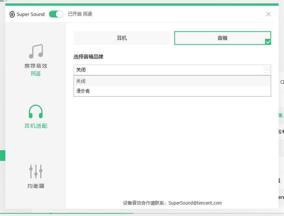Select the 音箱 tab
The width and height of the screenshot is (284, 216).
(222, 38)
